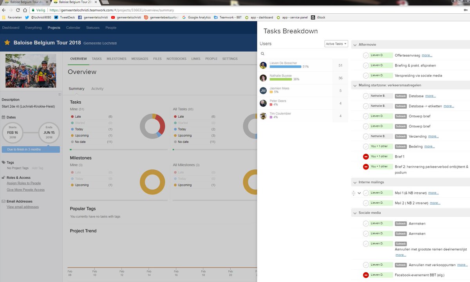Image resolution: width=470 pixels, height=282 pixels.
Task: Open the Google Analytics bookmark
Action: [196, 17]
